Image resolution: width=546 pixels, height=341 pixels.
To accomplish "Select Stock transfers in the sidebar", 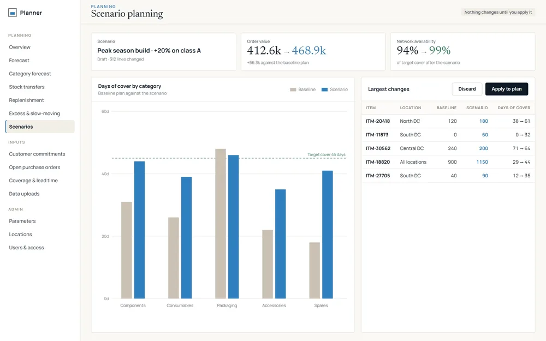I will 27,87.
